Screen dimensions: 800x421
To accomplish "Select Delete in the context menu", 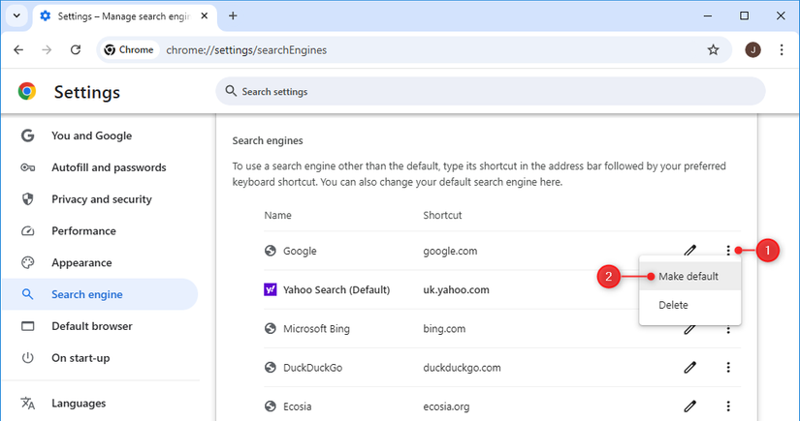I will click(x=673, y=305).
